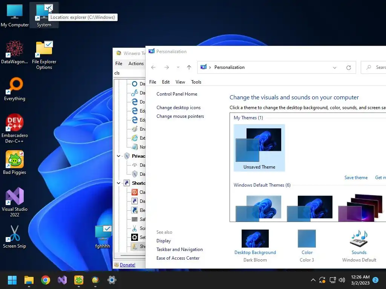Screen dimensions: 386x289
Task: Toggle the checkbox on File Explorer Options icon
Action: [x=49, y=44]
